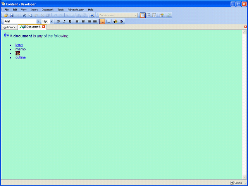Click the Online status text
Image resolution: width=248 pixels, height=186 pixels.
pos(238,183)
